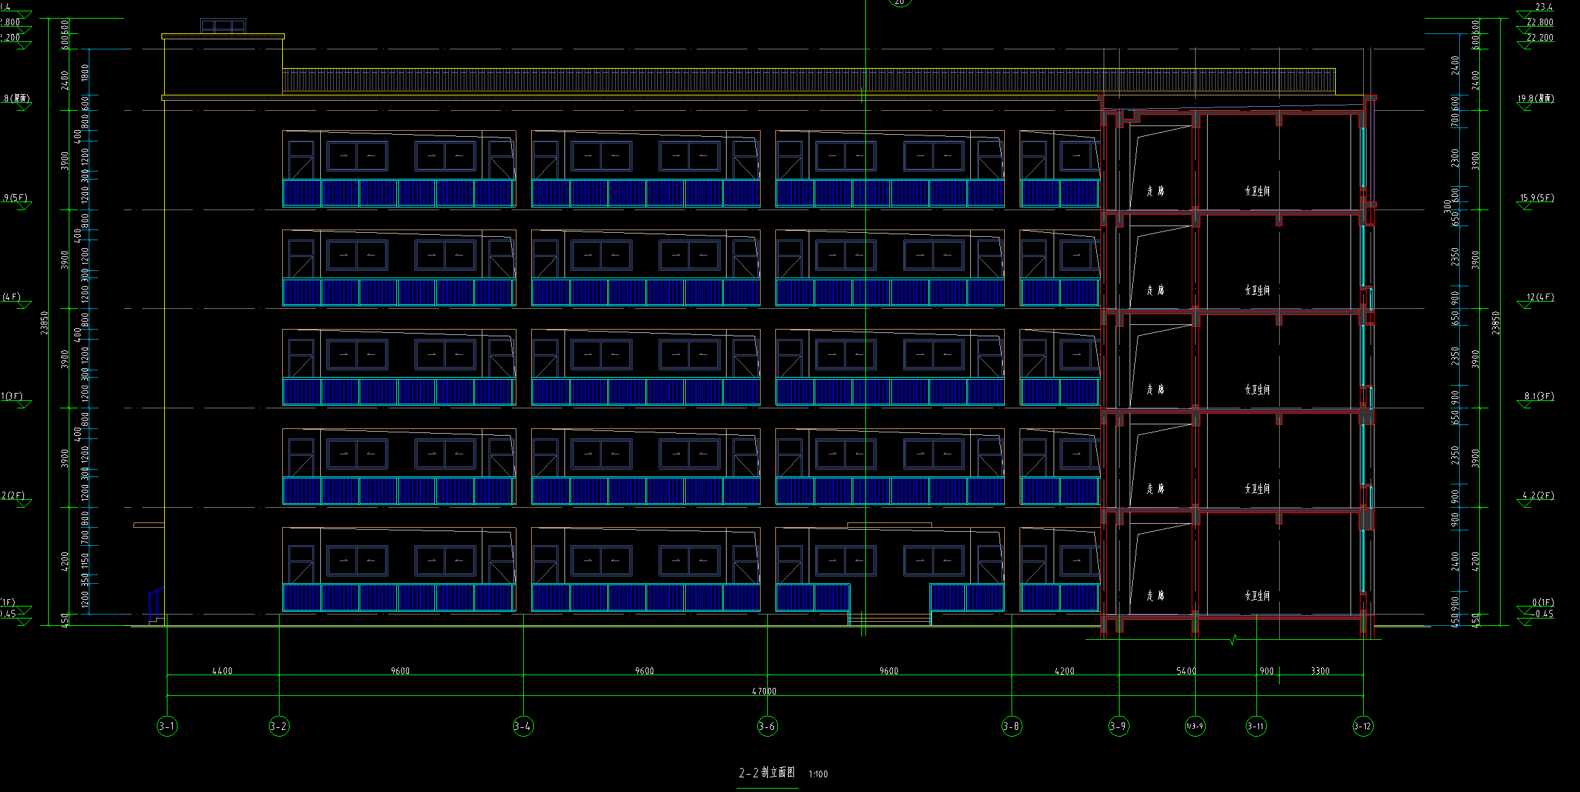Select the 1:100 scale text
The image size is (1580, 792).
[818, 774]
